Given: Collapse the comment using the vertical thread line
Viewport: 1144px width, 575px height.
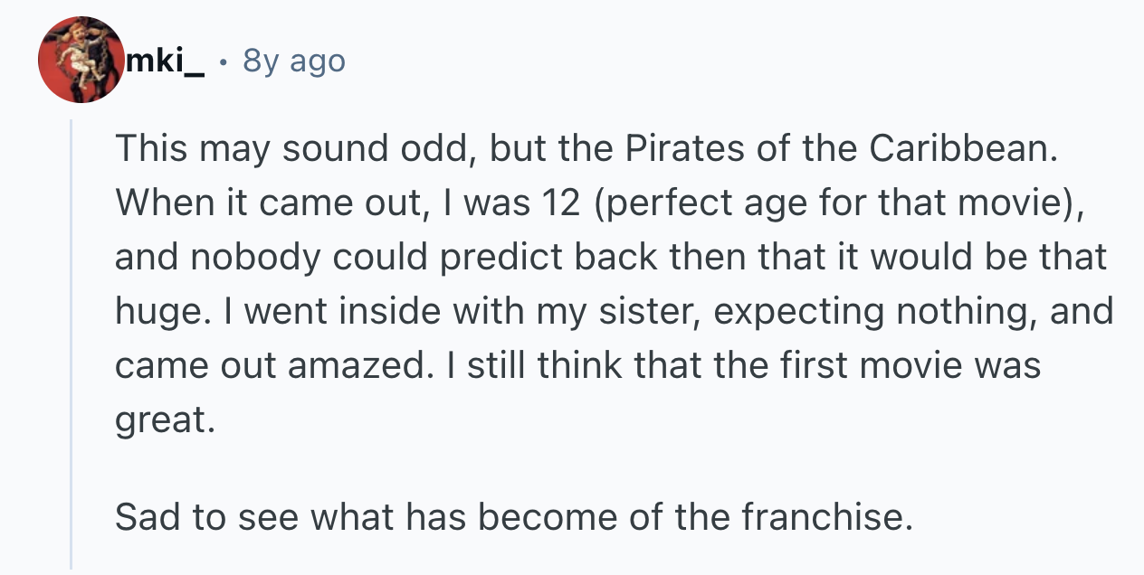Looking at the screenshot, I should click(71, 344).
